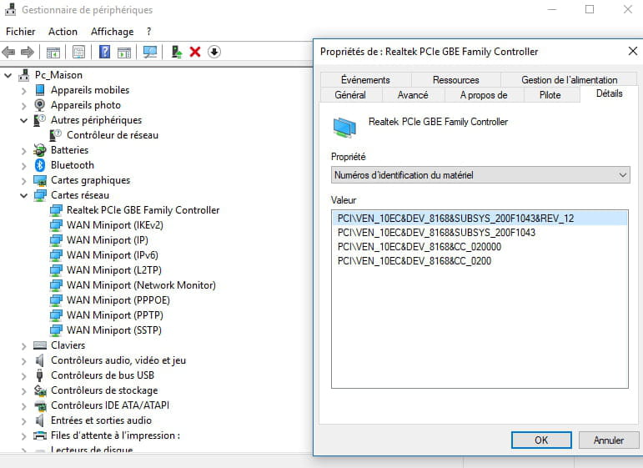The height and width of the screenshot is (468, 643).
Task: Click the Appareils mobiles icon
Action: pyautogui.click(x=40, y=90)
